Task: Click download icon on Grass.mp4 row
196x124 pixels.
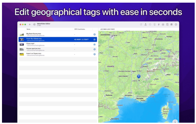Action: (95, 44)
